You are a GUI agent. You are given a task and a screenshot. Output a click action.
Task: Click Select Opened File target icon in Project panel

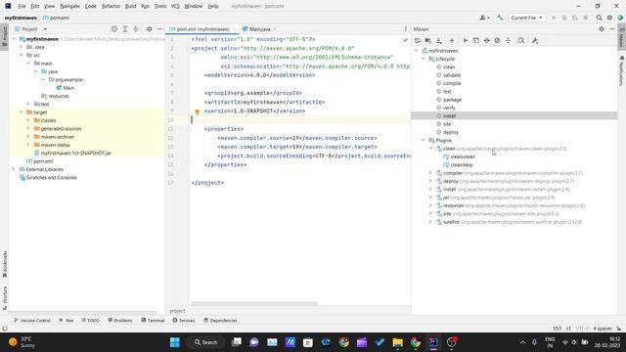[114, 29]
